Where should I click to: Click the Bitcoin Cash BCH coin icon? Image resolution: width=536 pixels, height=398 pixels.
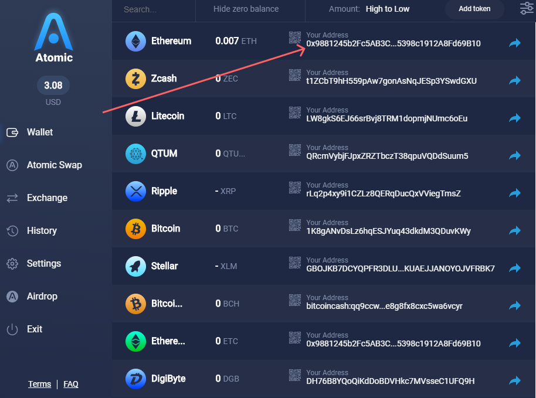pyautogui.click(x=135, y=304)
